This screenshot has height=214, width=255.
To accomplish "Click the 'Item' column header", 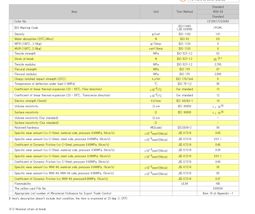I will (74, 12).
